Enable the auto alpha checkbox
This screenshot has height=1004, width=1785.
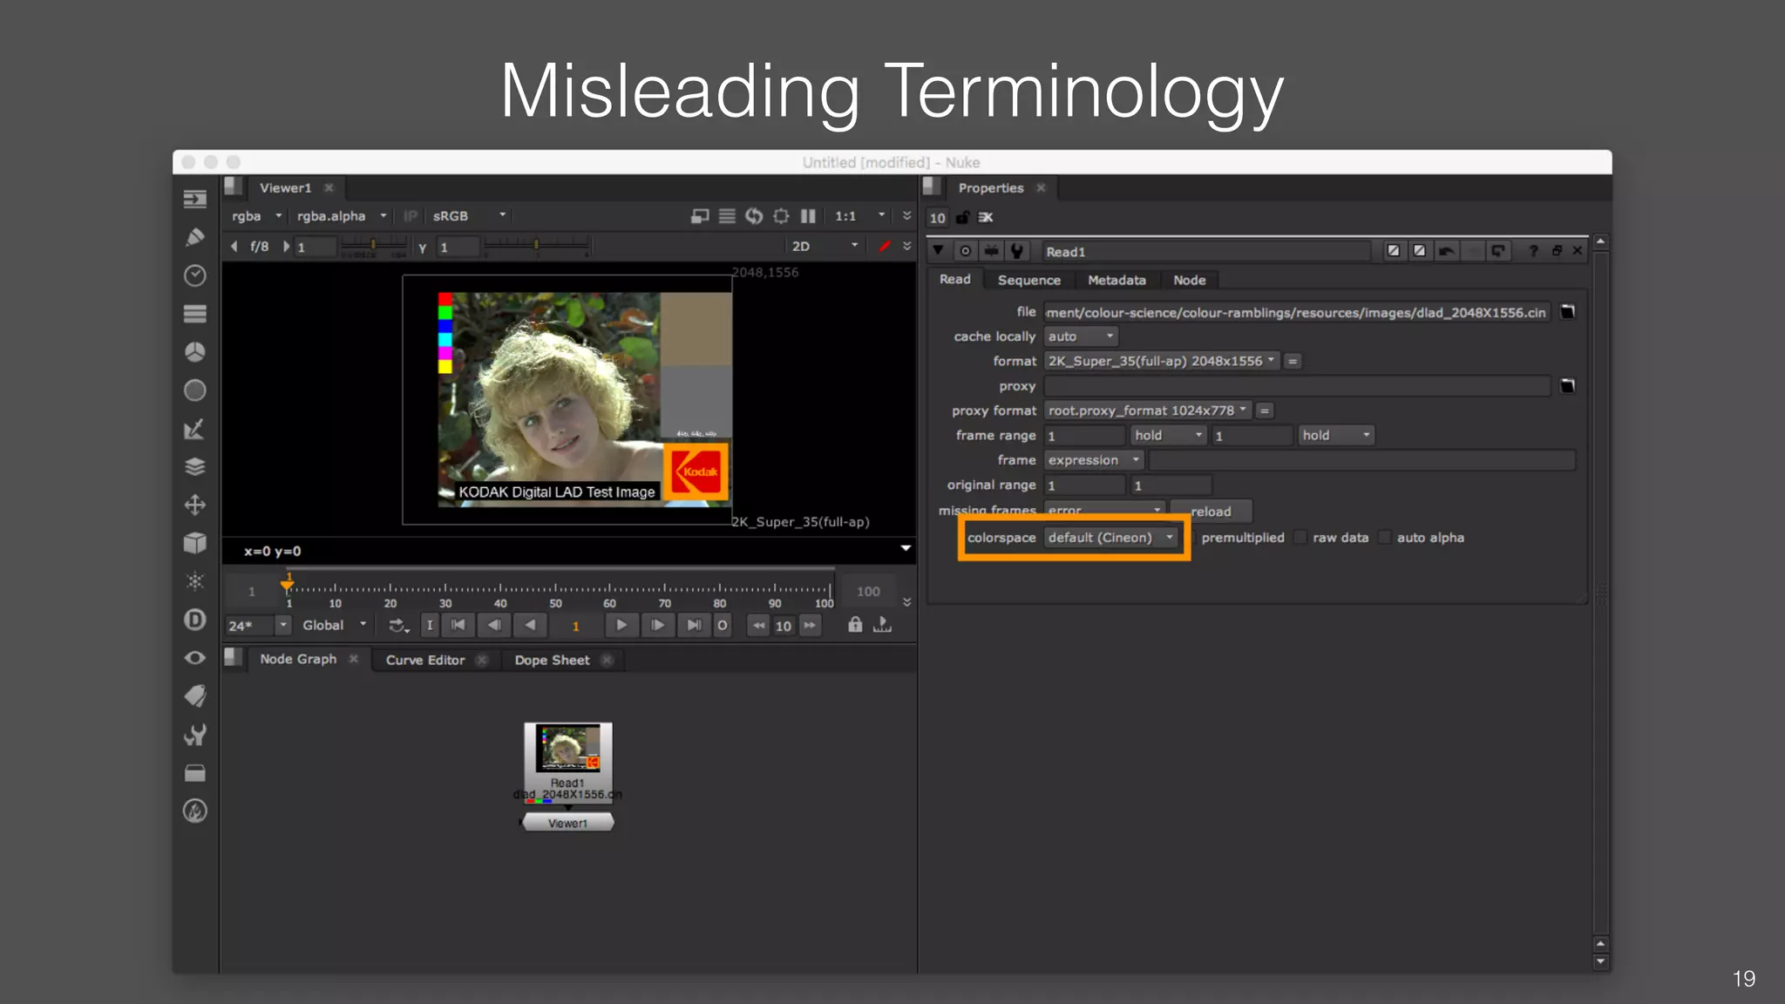[1384, 538]
